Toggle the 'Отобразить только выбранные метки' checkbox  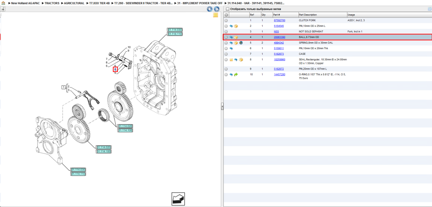(x=227, y=9)
